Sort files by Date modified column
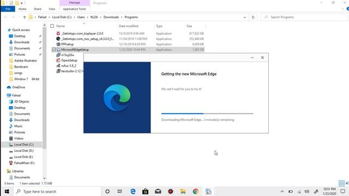349x196 pixels. (129, 26)
